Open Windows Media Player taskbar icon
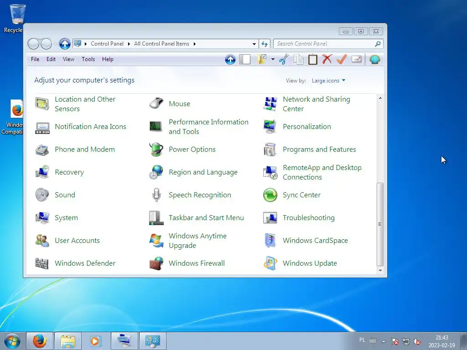Image resolution: width=467 pixels, height=350 pixels. [96, 341]
